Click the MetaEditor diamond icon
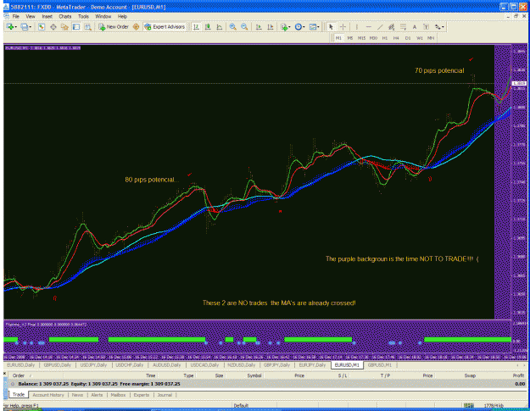The width and height of the screenshot is (530, 411). pyautogui.click(x=136, y=26)
